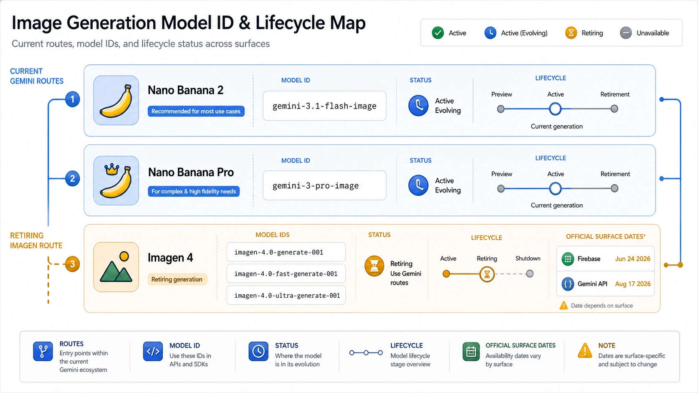
Task: Click the 'CURRENT GEMINI ROUTES' label
Action: pos(37,76)
